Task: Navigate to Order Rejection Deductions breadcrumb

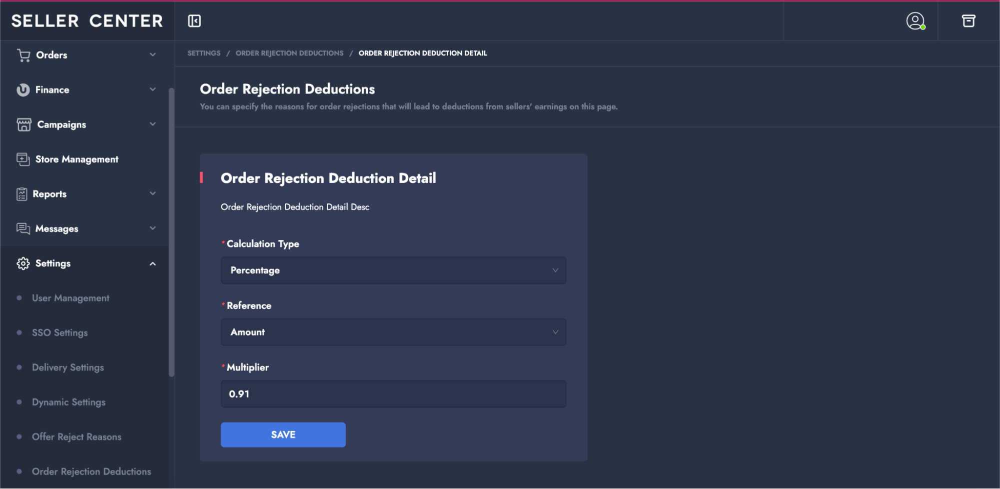Action: 290,53
